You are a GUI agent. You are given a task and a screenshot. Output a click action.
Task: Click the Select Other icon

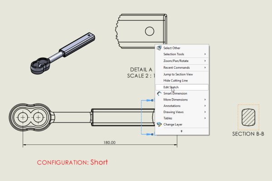tap(159, 48)
